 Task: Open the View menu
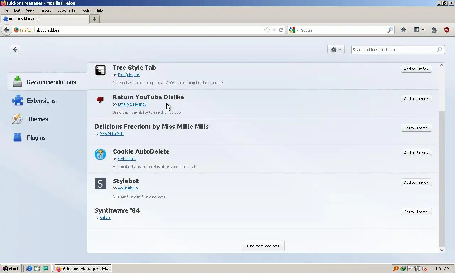[30, 10]
